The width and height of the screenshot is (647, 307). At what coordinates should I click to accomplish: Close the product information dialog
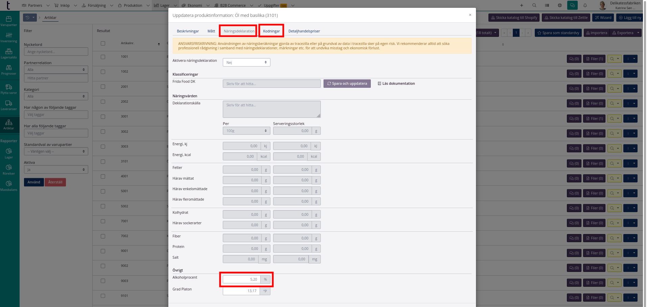click(x=470, y=15)
